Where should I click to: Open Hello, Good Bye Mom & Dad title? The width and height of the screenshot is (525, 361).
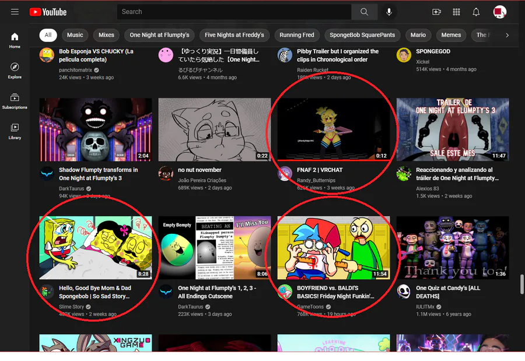[95, 292]
